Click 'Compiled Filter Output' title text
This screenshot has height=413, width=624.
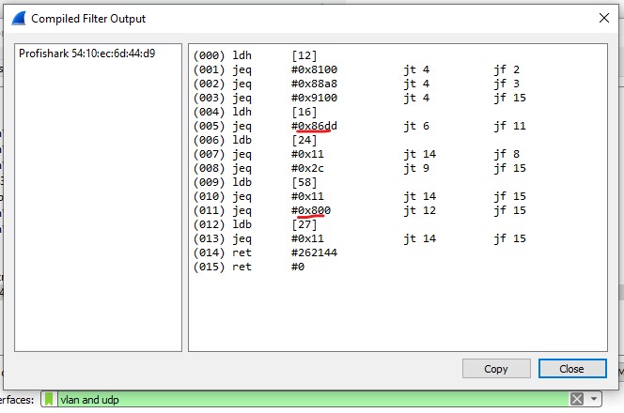click(x=88, y=19)
